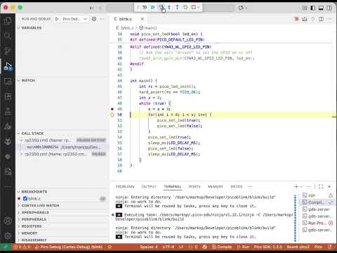This screenshot has height=253, width=337.
Task: Open the Source Control view
Action: (8, 51)
